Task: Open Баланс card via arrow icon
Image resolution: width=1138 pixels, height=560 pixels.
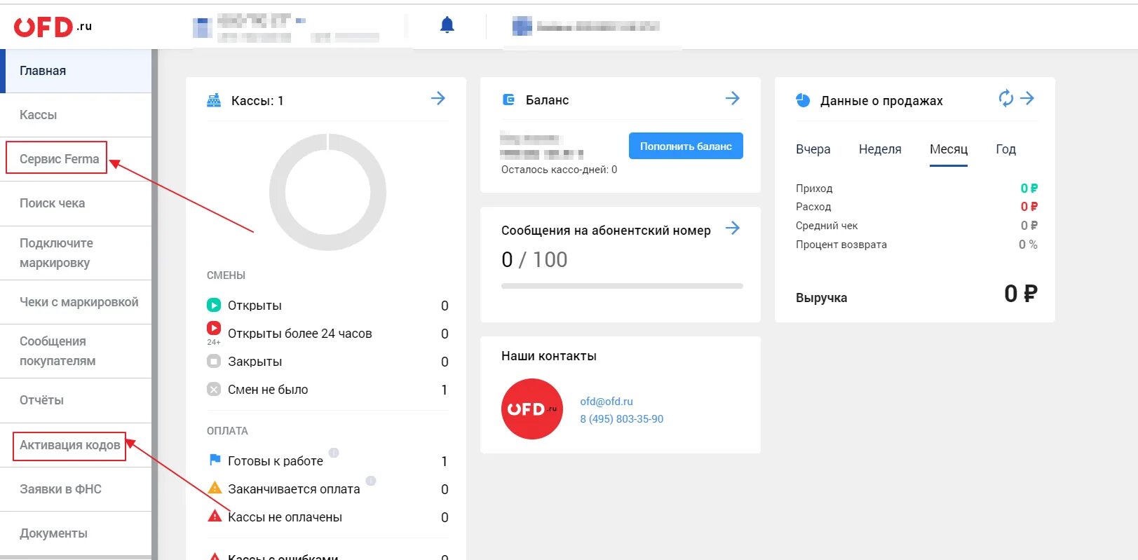Action: pyautogui.click(x=733, y=98)
